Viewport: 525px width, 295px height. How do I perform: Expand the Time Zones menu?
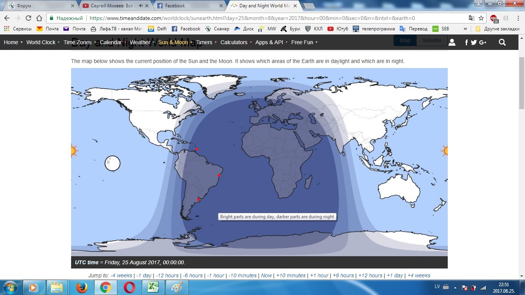tap(80, 42)
